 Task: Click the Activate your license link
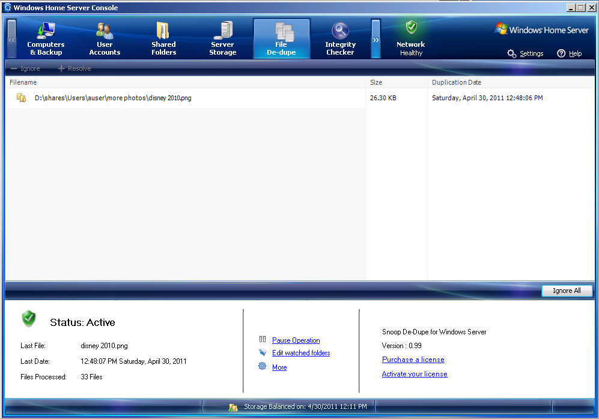(415, 374)
